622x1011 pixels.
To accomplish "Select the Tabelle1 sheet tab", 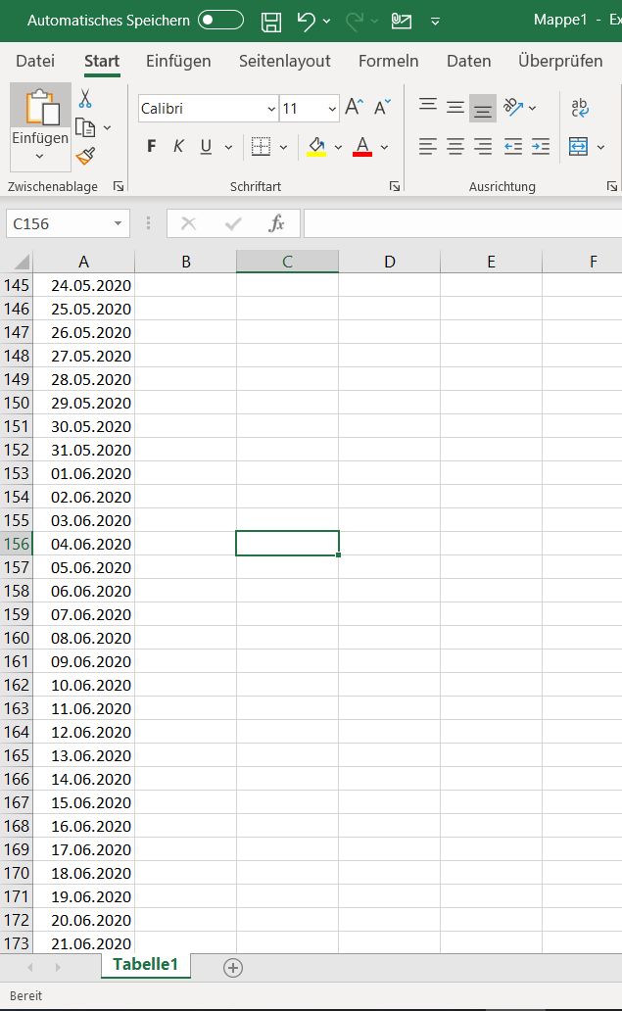I will pos(145,965).
